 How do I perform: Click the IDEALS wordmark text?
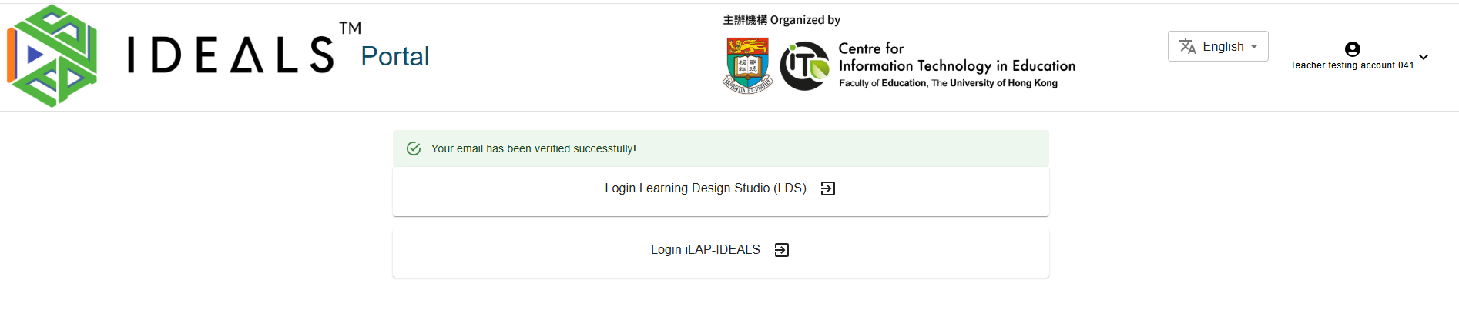click(x=230, y=55)
